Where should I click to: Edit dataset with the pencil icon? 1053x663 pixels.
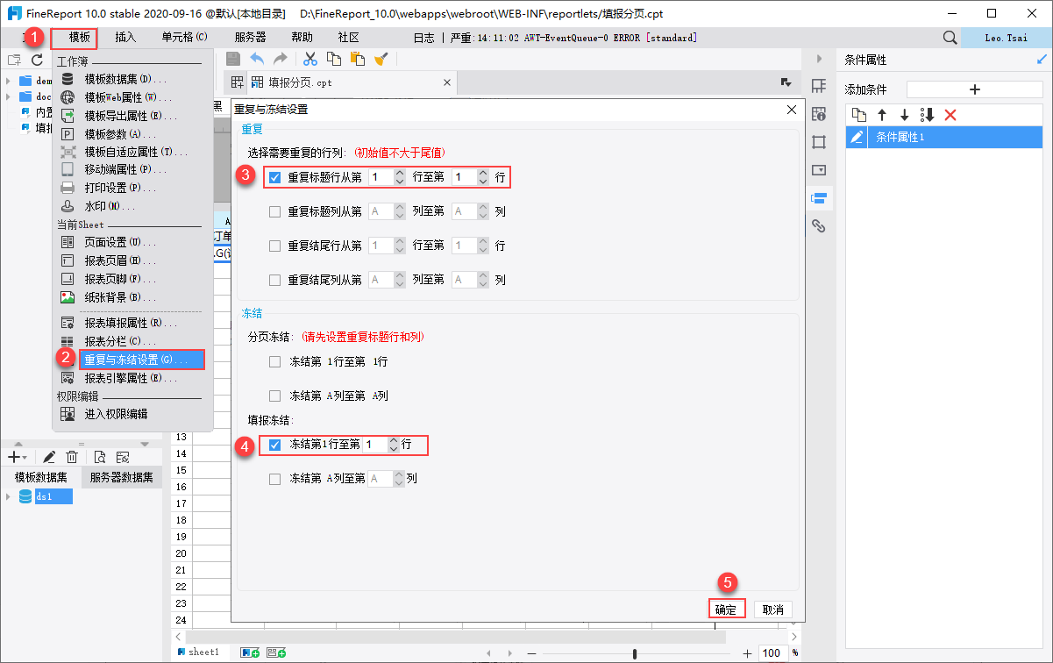(x=49, y=457)
